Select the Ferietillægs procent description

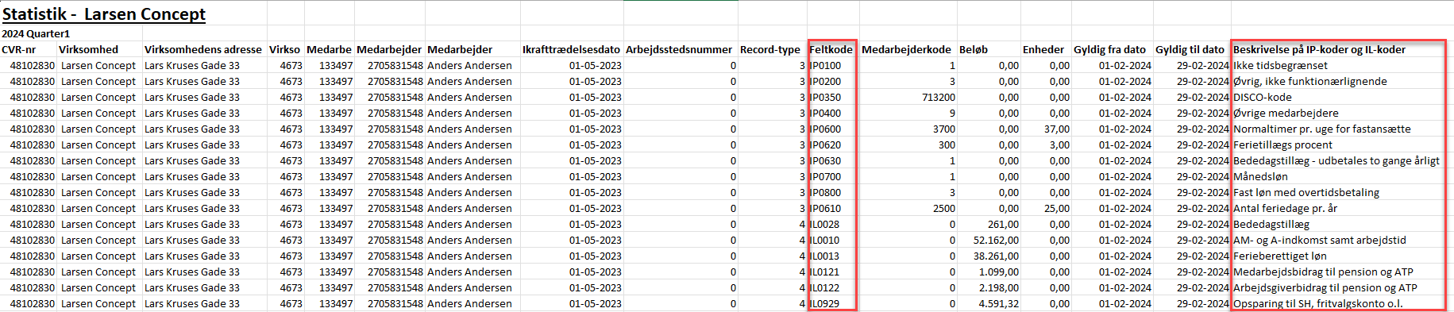click(x=1282, y=144)
